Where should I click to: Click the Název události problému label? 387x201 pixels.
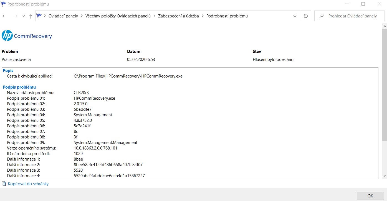[x=31, y=93]
